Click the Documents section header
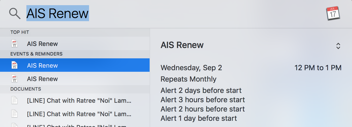 pyautogui.click(x=26, y=89)
